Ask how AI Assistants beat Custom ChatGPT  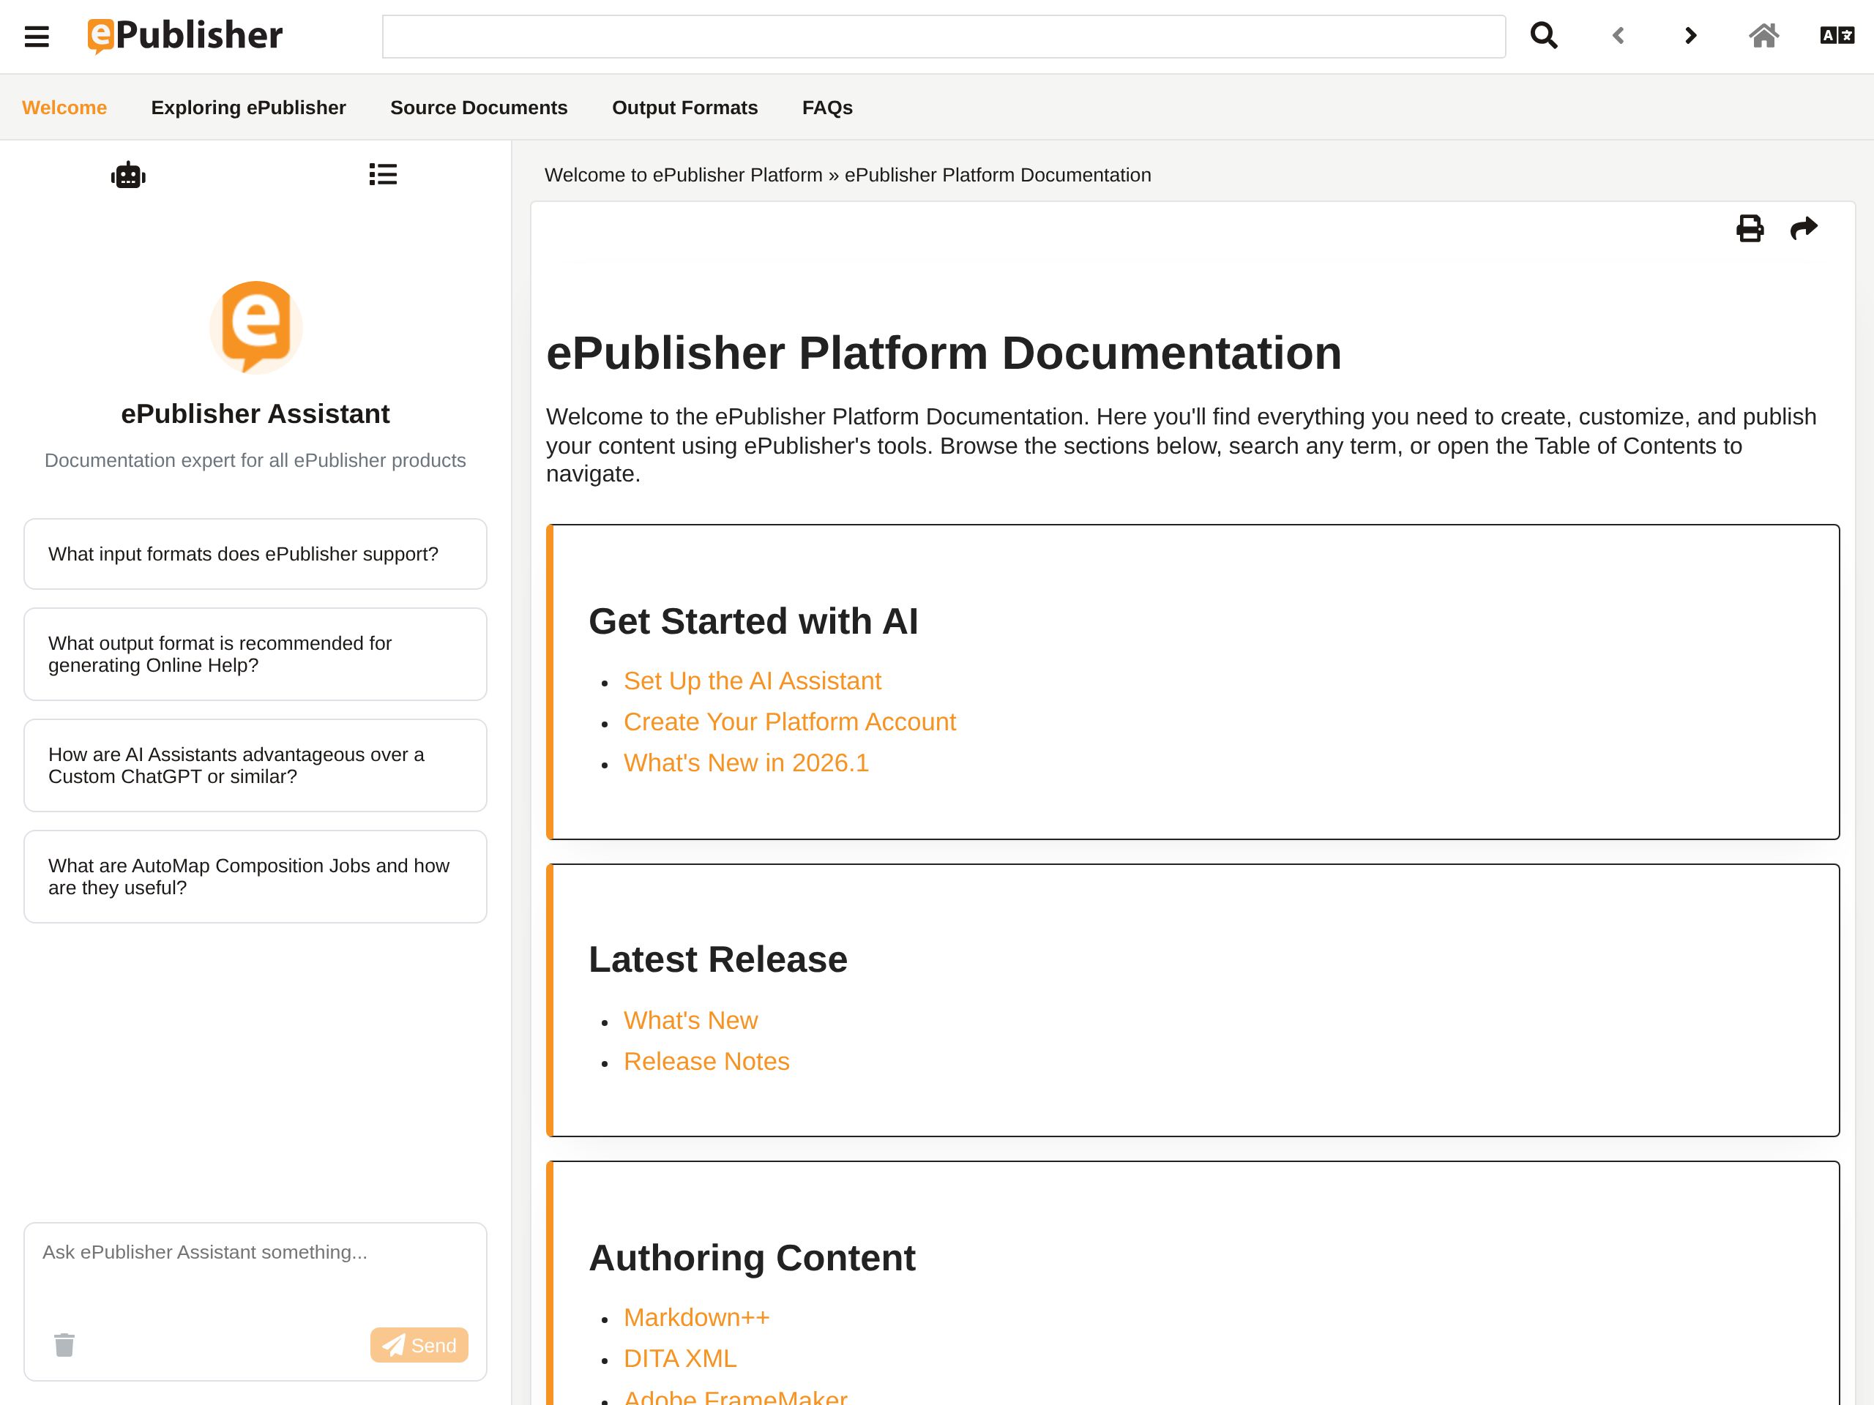pyautogui.click(x=256, y=765)
